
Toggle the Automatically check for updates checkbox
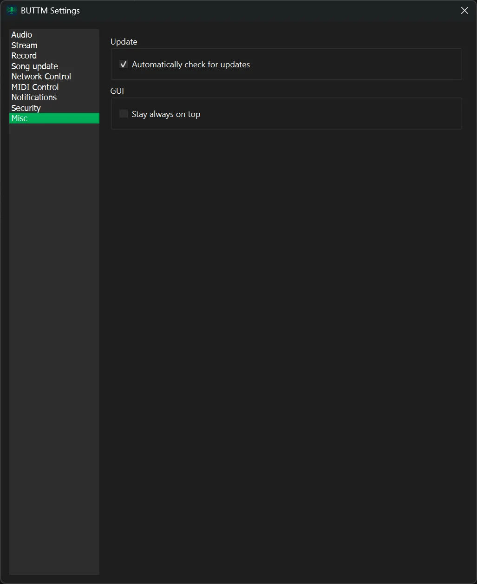(123, 64)
